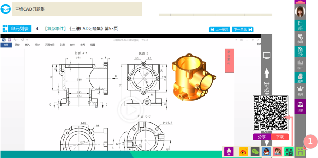
Task: Open the 文件 tab in Word
Action: click(x=6, y=45)
